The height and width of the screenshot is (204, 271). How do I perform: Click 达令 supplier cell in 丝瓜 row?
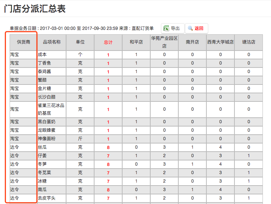pyautogui.click(x=24, y=147)
